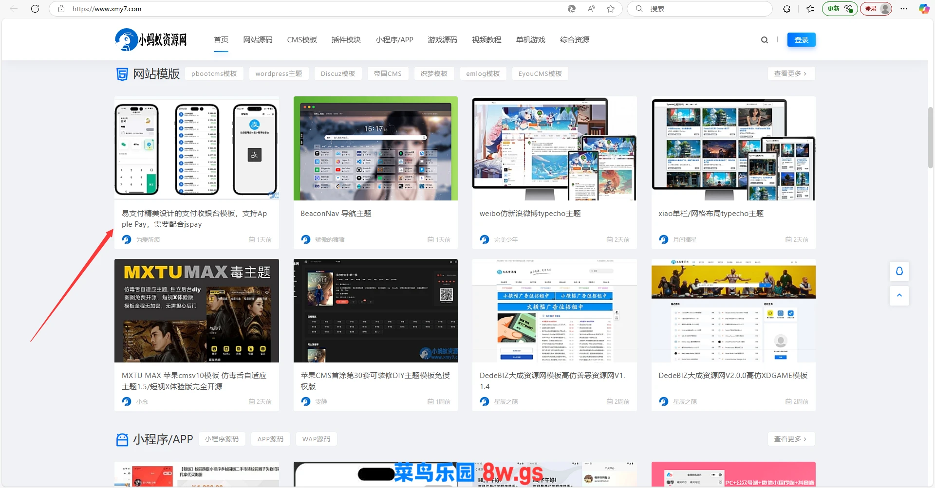
Task: Open the BeaconNav navigation theme thumbnail
Action: (375, 148)
